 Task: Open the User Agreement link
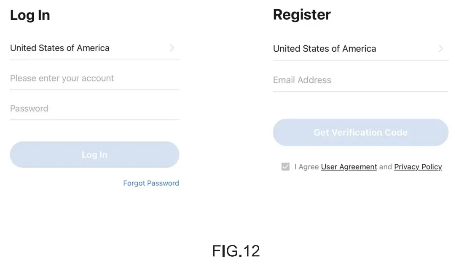[349, 167]
